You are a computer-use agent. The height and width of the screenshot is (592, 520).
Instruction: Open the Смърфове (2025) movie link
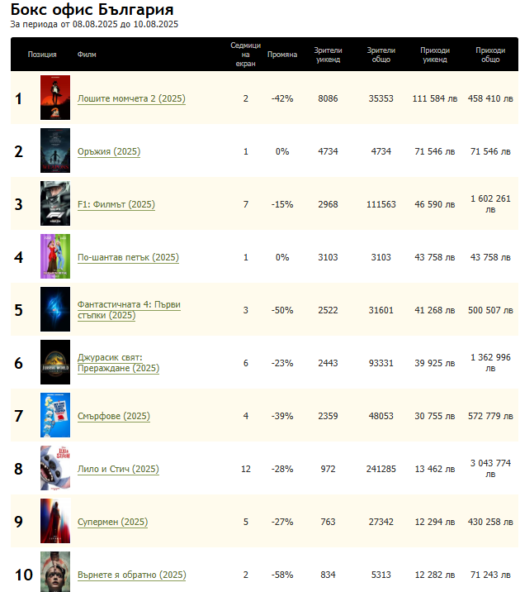[x=114, y=417]
